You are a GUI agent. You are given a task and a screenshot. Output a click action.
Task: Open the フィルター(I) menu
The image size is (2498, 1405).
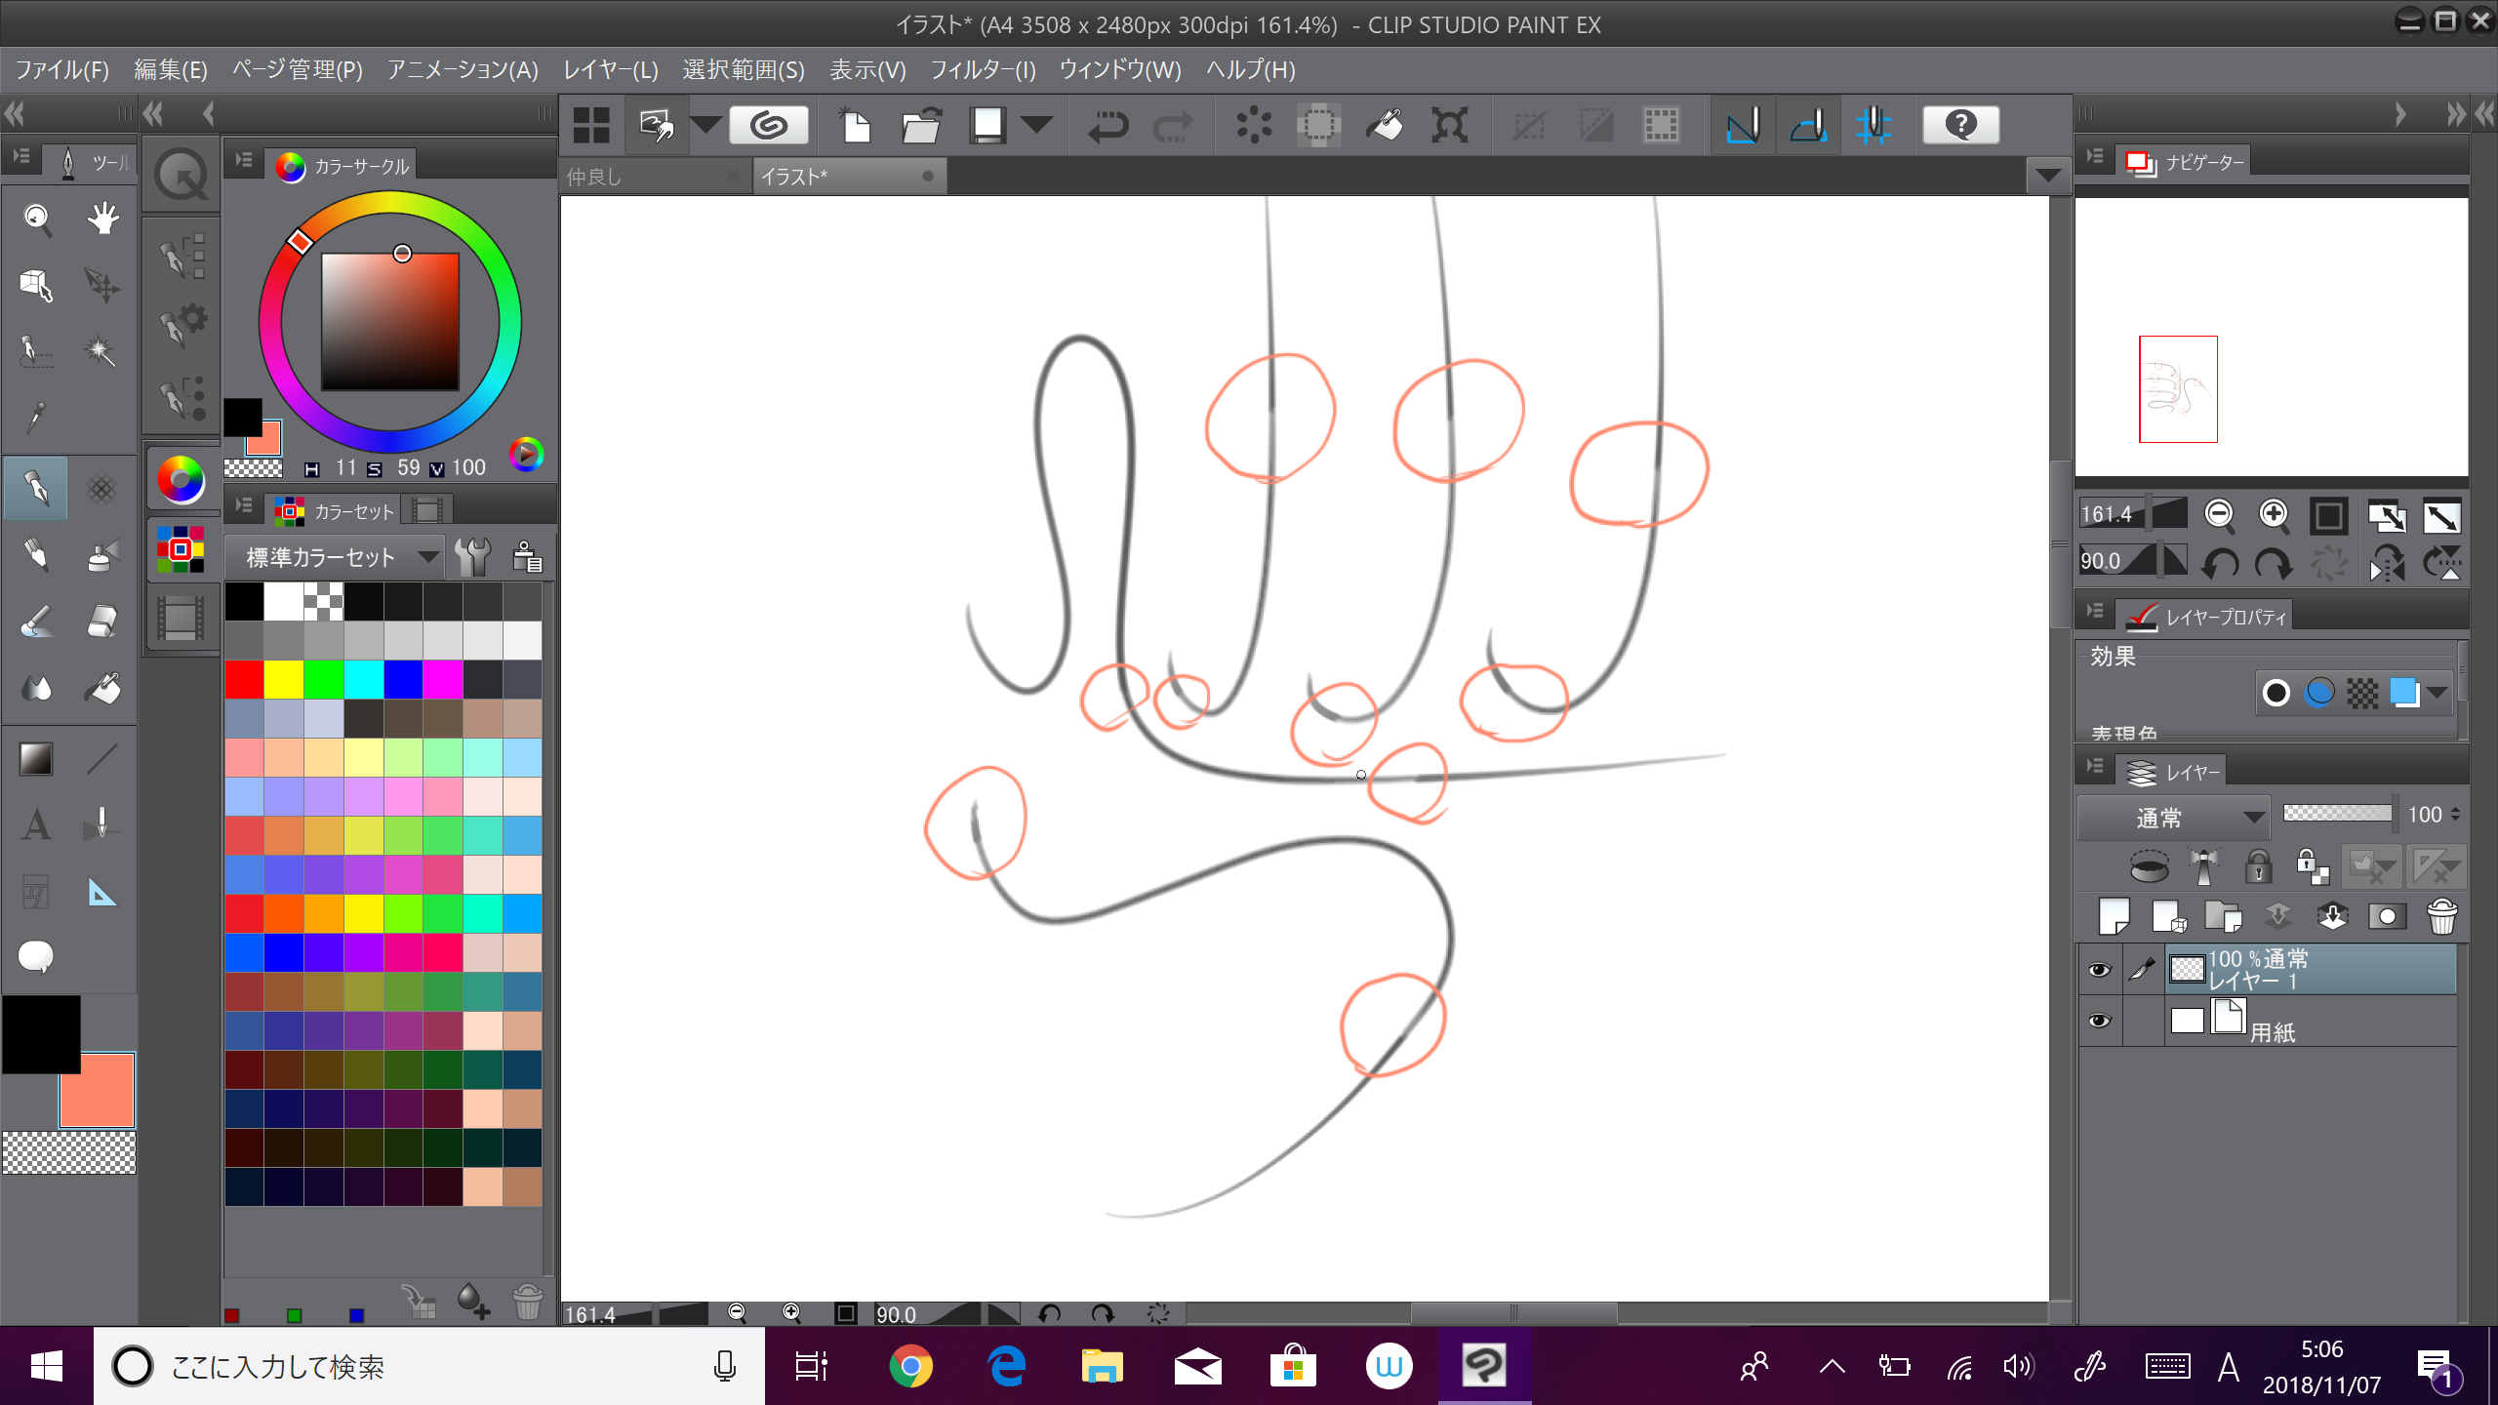(x=982, y=70)
